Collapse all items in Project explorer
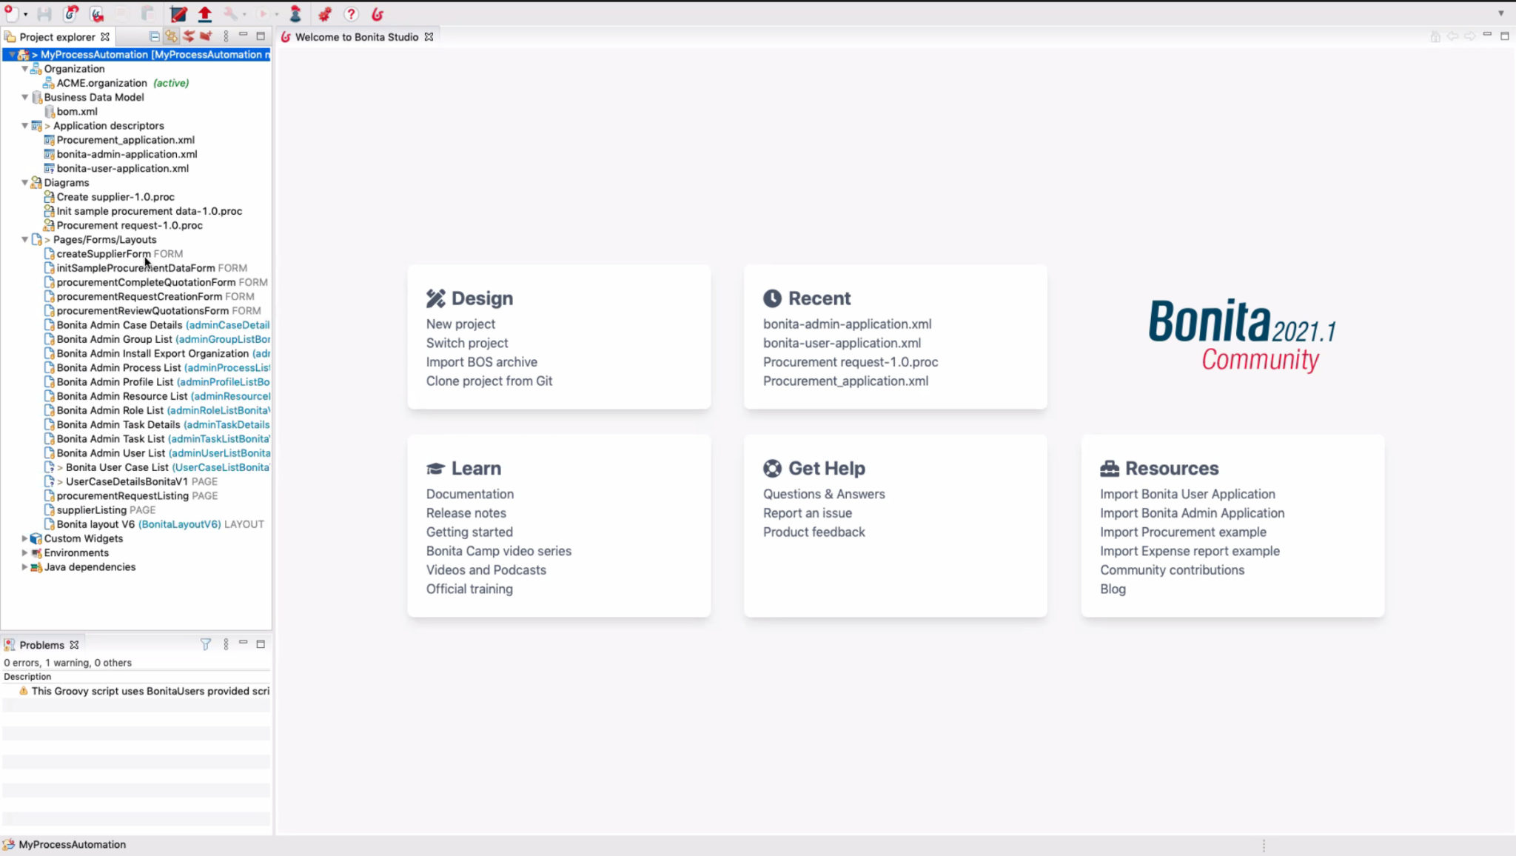 [155, 35]
